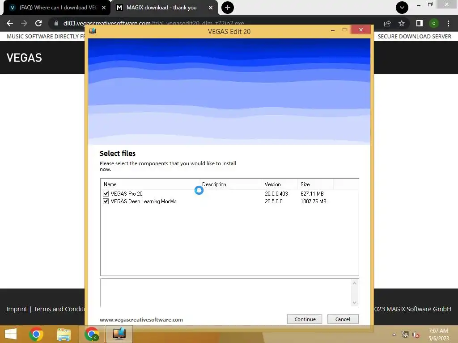Image resolution: width=458 pixels, height=343 pixels.
Task: Click the Size column header
Action: 315,184
